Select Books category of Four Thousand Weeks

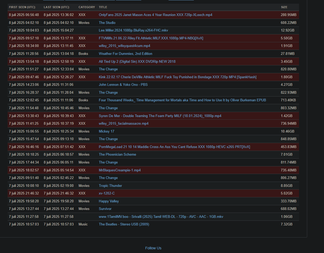tap(83, 100)
